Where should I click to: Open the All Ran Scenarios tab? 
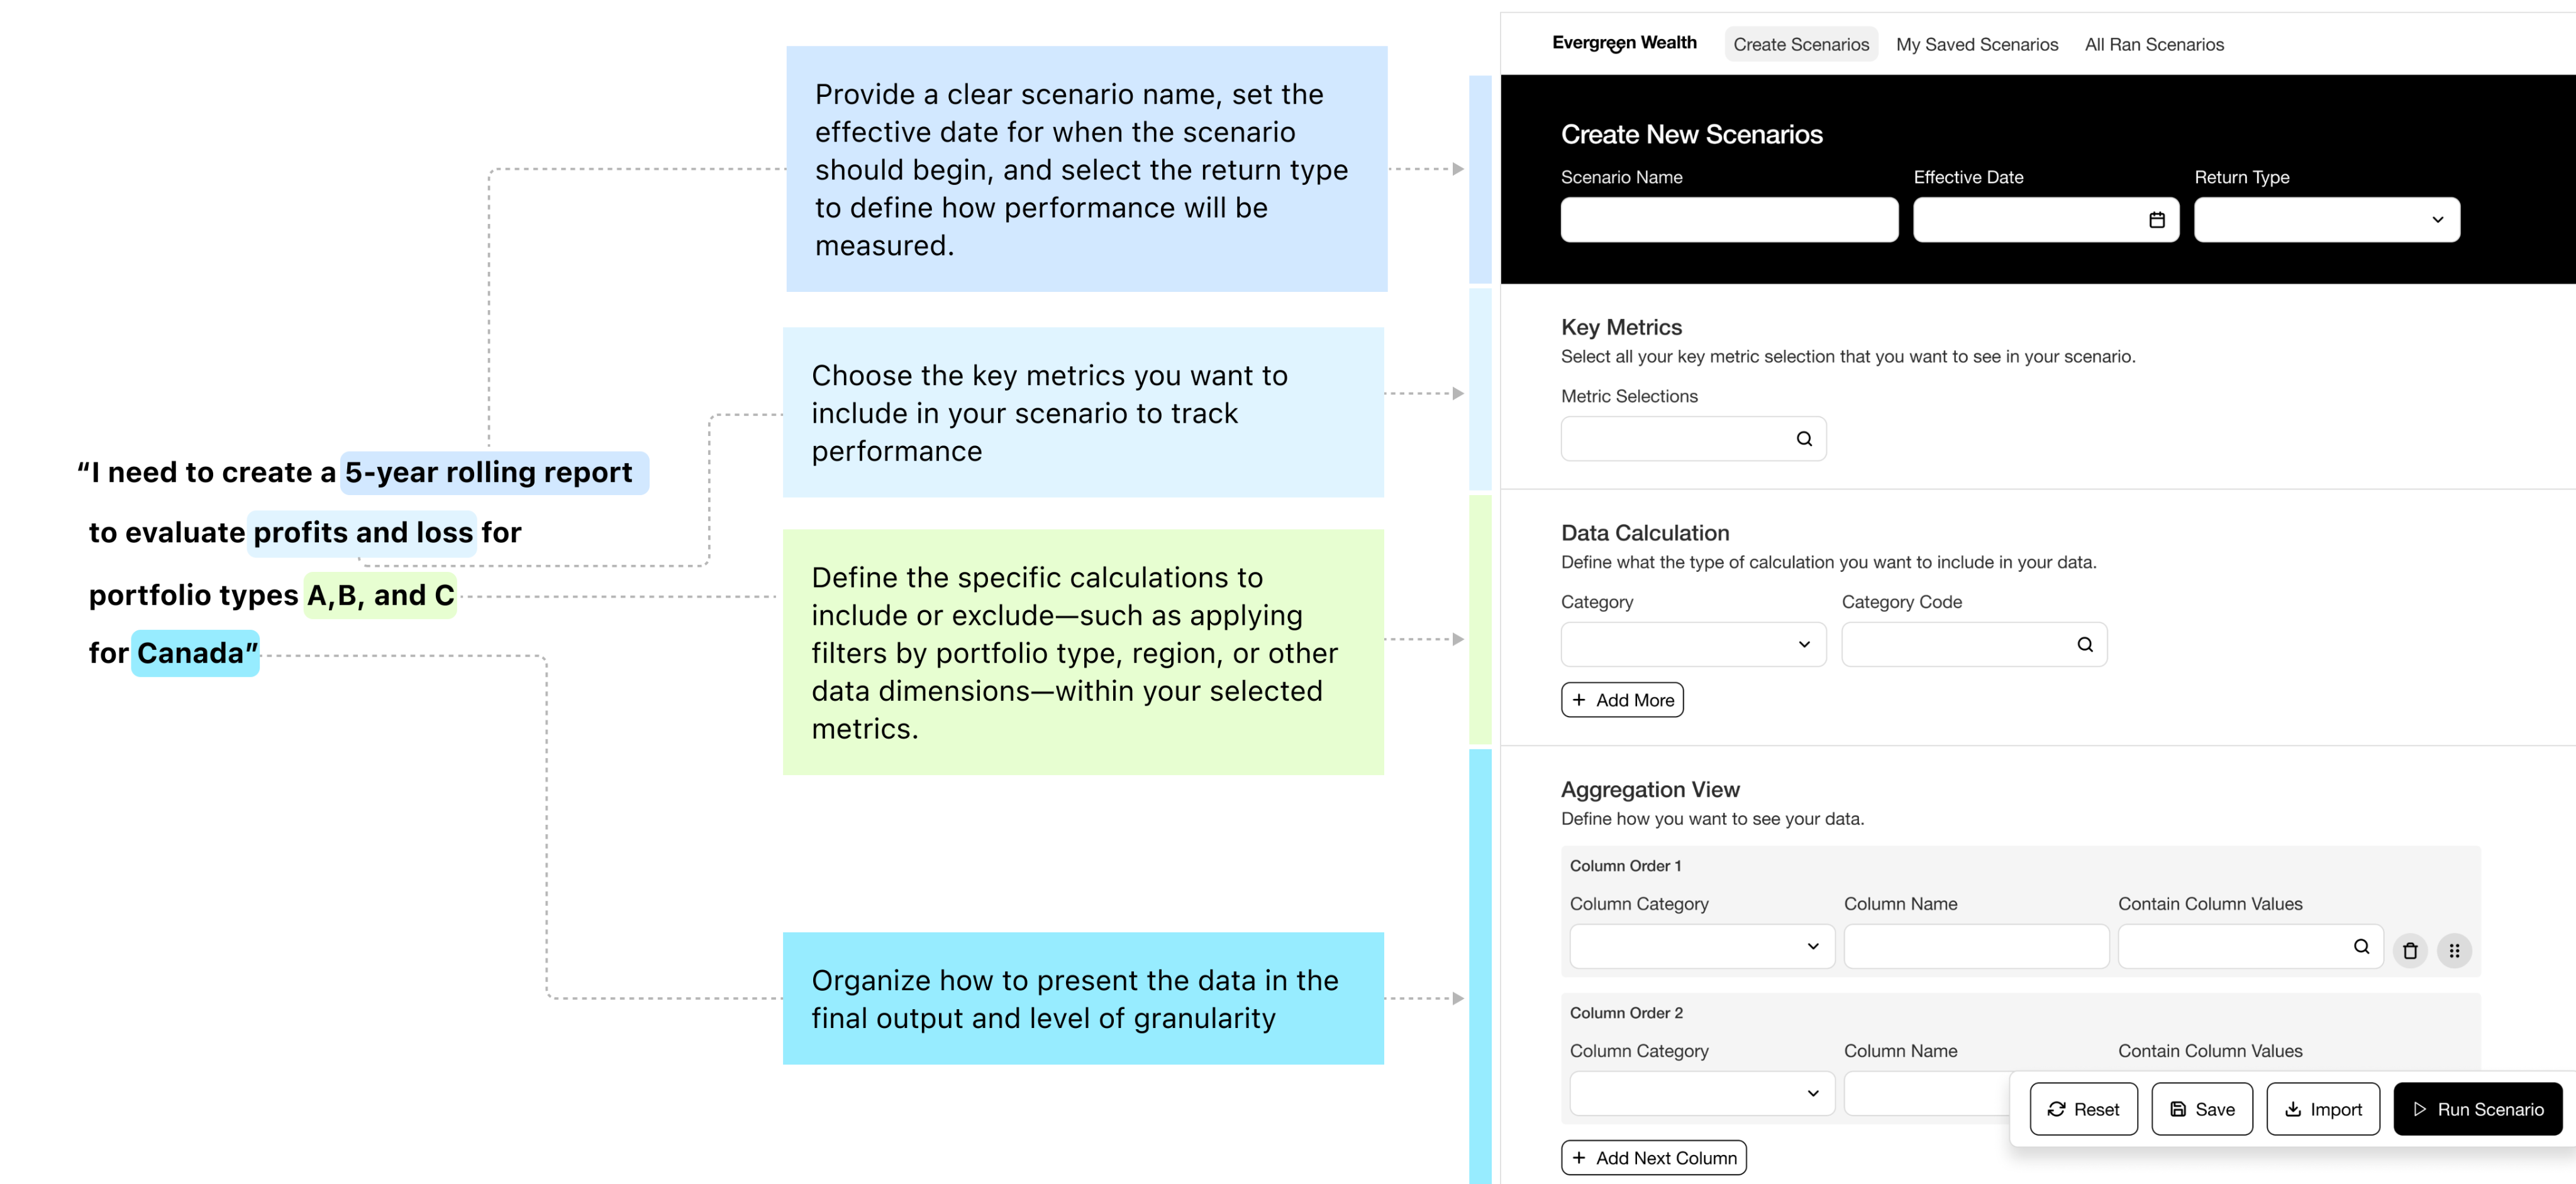click(x=2153, y=44)
